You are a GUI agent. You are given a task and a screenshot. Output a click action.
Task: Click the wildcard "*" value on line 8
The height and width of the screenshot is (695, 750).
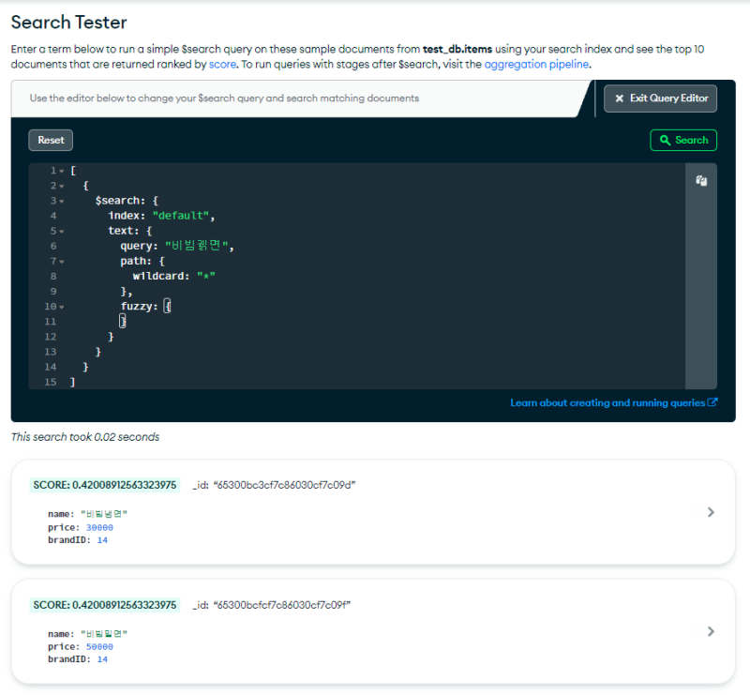[206, 276]
